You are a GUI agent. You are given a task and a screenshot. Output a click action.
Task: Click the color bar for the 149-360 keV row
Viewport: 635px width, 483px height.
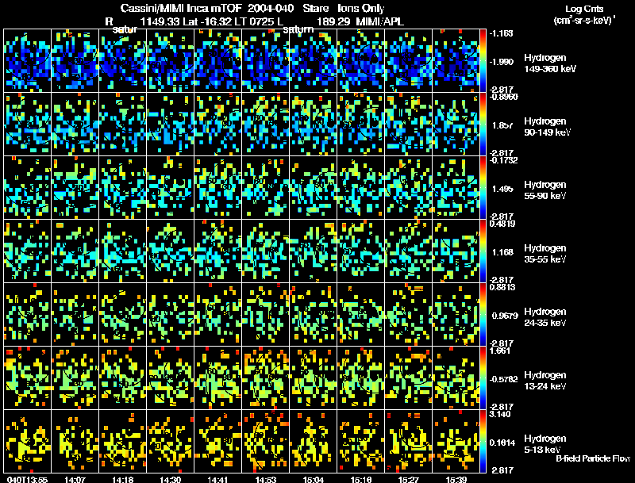(x=483, y=60)
